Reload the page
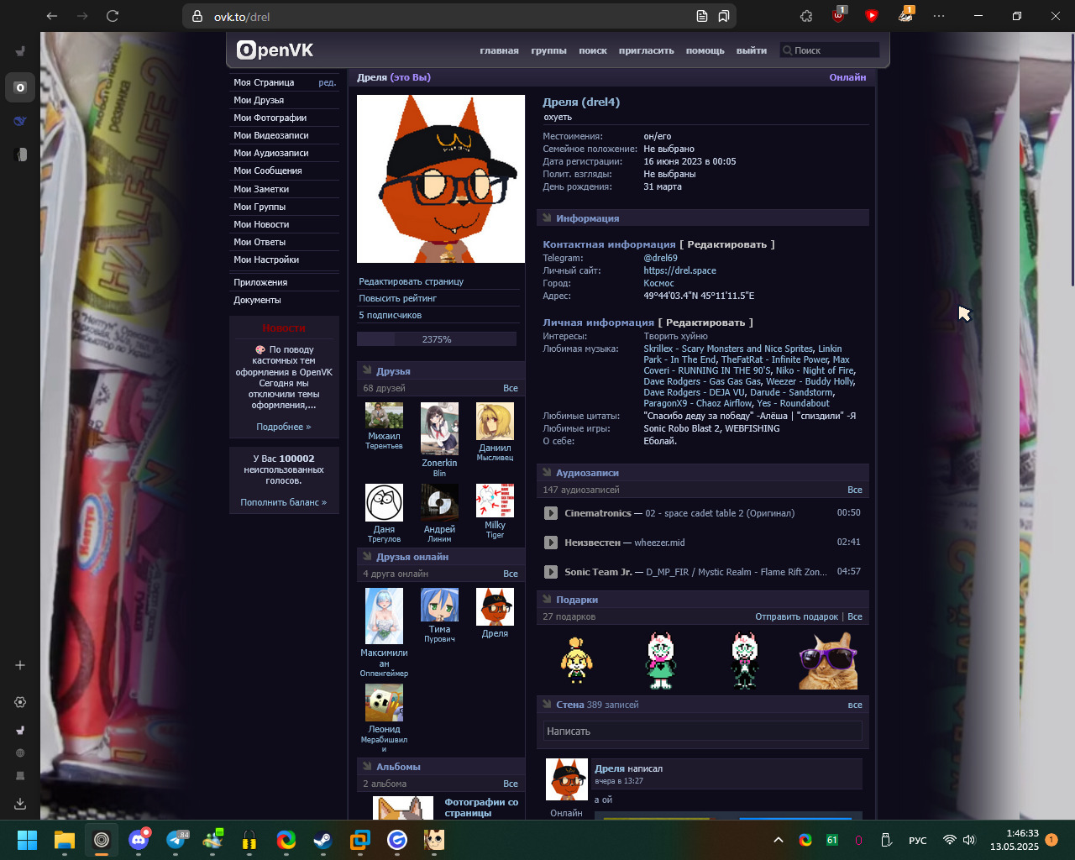1075x860 pixels. [x=113, y=16]
